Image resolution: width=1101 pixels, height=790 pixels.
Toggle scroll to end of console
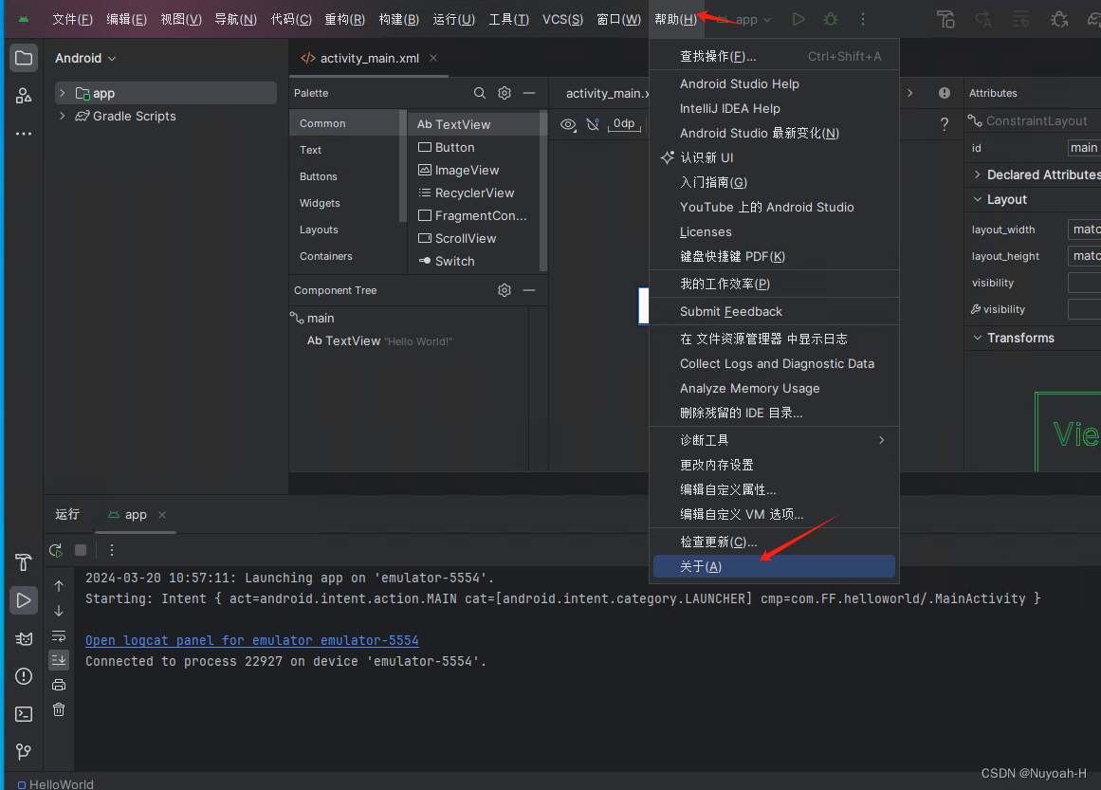coord(59,659)
